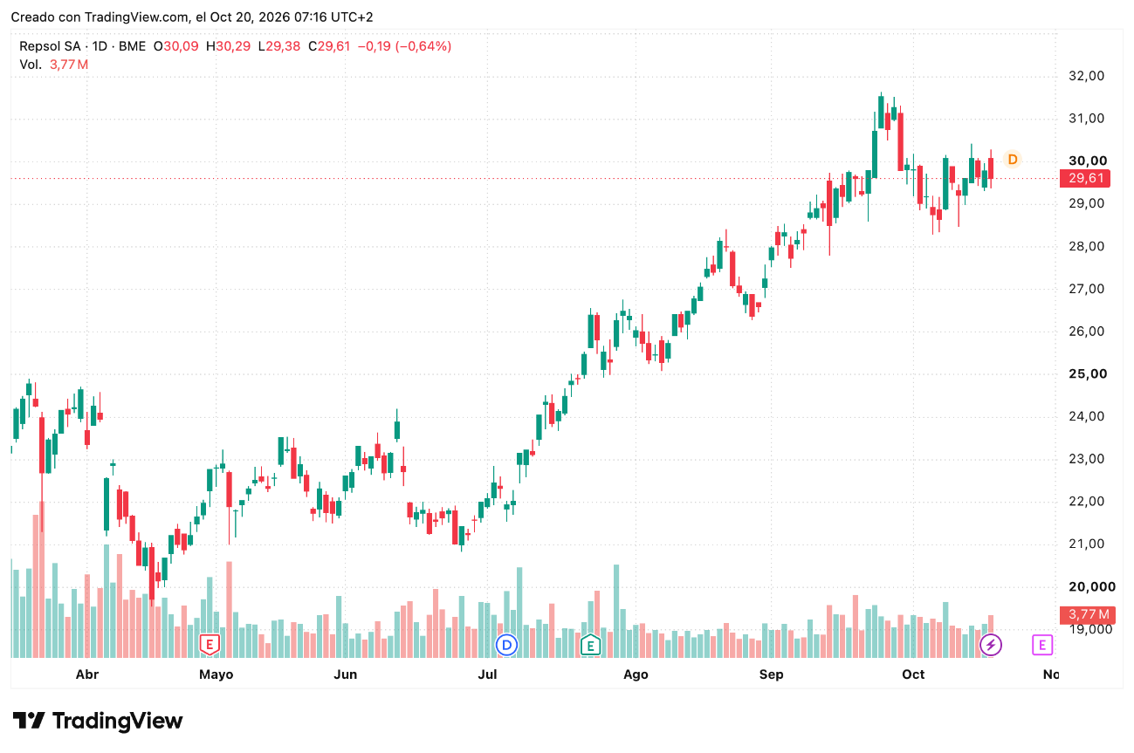Screen dimensions: 1134x753
Task: Click the open value O30,09
Action: point(177,46)
